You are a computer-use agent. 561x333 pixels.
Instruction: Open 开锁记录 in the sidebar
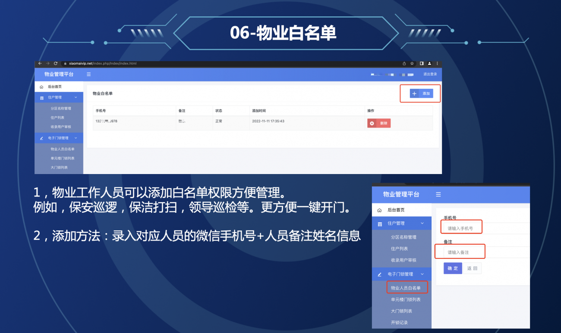pos(399,322)
